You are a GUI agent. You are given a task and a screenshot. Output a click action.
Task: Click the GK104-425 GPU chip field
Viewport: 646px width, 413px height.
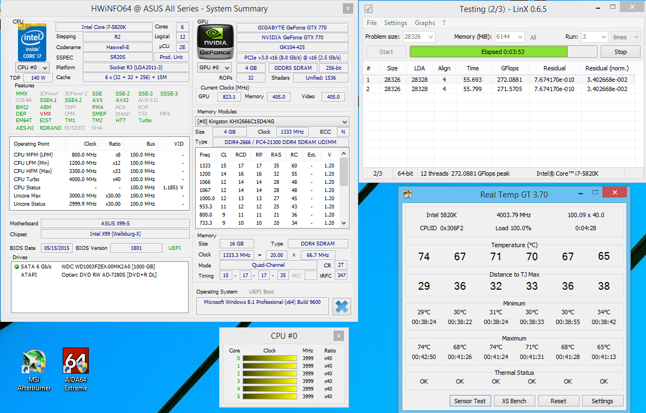point(292,47)
